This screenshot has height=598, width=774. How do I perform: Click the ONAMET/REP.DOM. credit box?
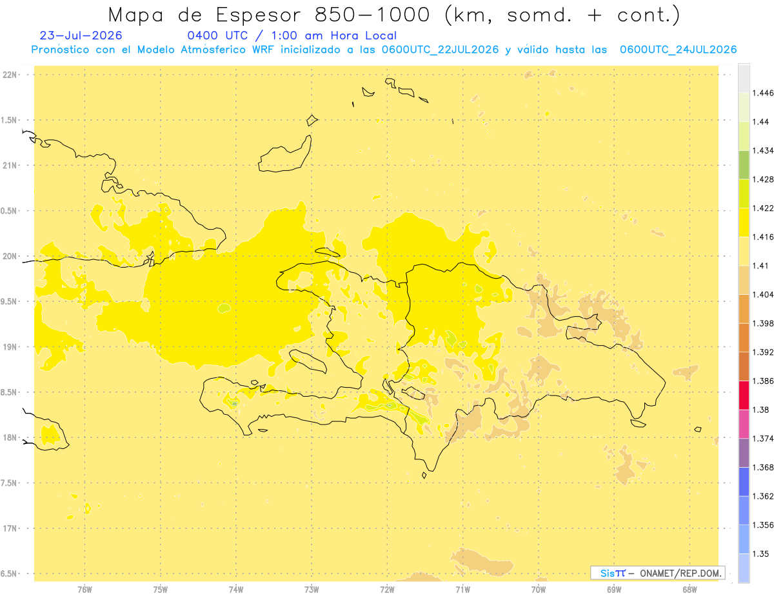657,573
